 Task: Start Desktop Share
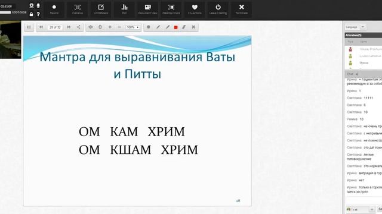pyautogui.click(x=171, y=10)
